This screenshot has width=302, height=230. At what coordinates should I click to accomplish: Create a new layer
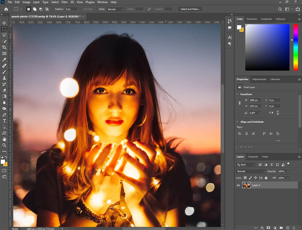point(287,228)
